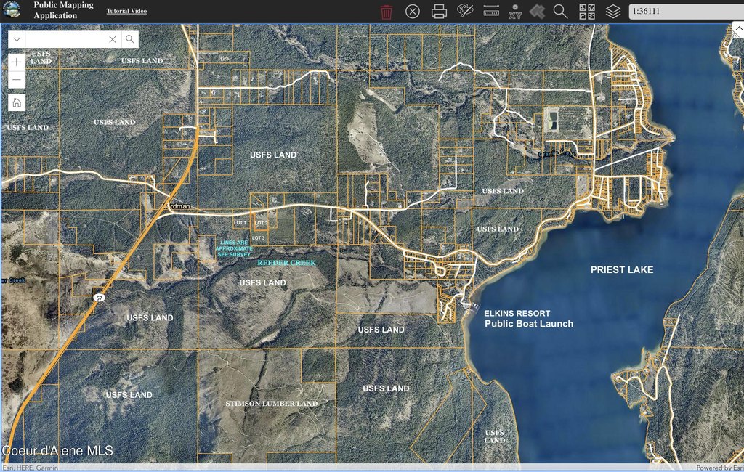
Task: Click the search box magnifier button
Action: 129,39
